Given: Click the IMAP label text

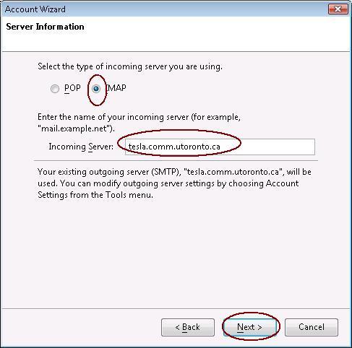Looking at the screenshot, I should pos(116,88).
